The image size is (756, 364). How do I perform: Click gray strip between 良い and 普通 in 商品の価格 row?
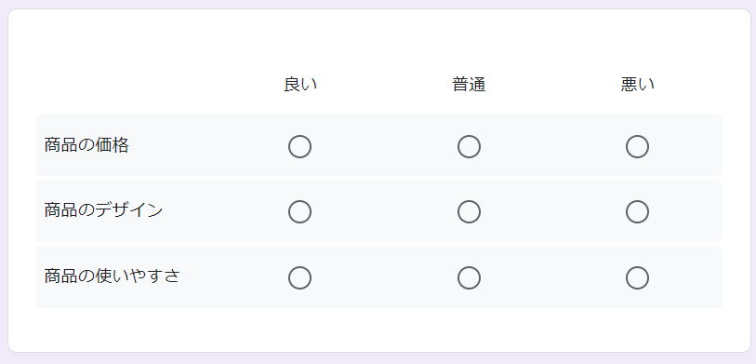[384, 145]
